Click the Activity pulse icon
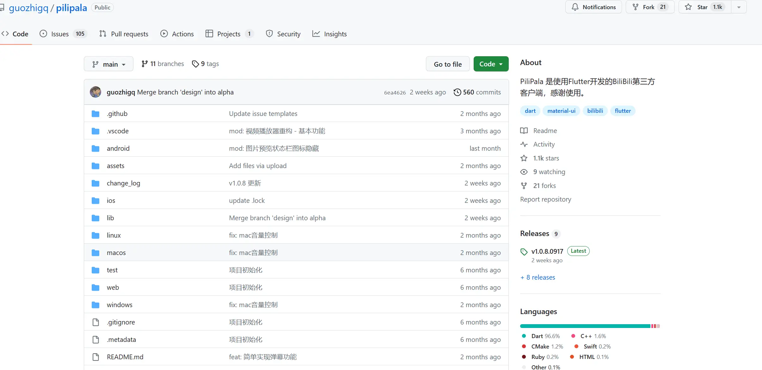 [x=524, y=144]
